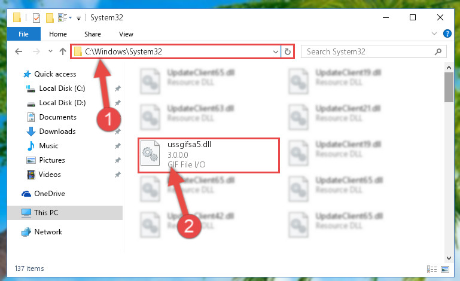Image resolution: width=460 pixels, height=281 pixels.
Task: Open the View ribbon tab
Action: click(126, 34)
